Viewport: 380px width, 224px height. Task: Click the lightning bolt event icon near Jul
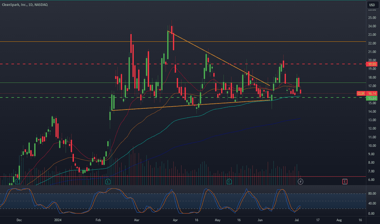pos(300,181)
